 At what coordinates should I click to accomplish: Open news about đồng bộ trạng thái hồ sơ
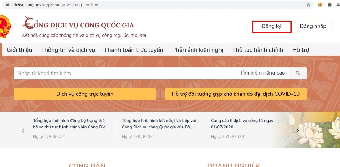(x=71, y=124)
